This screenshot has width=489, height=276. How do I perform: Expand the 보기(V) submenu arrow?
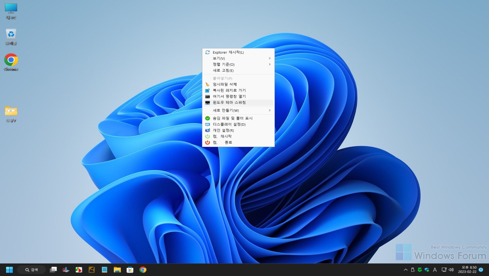click(x=270, y=58)
